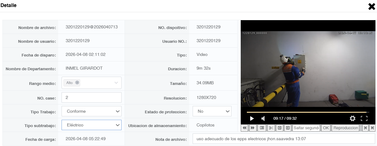This screenshot has height=146, width=377.
Task: Expand the Rango medio dropdown
Action: [116, 83]
